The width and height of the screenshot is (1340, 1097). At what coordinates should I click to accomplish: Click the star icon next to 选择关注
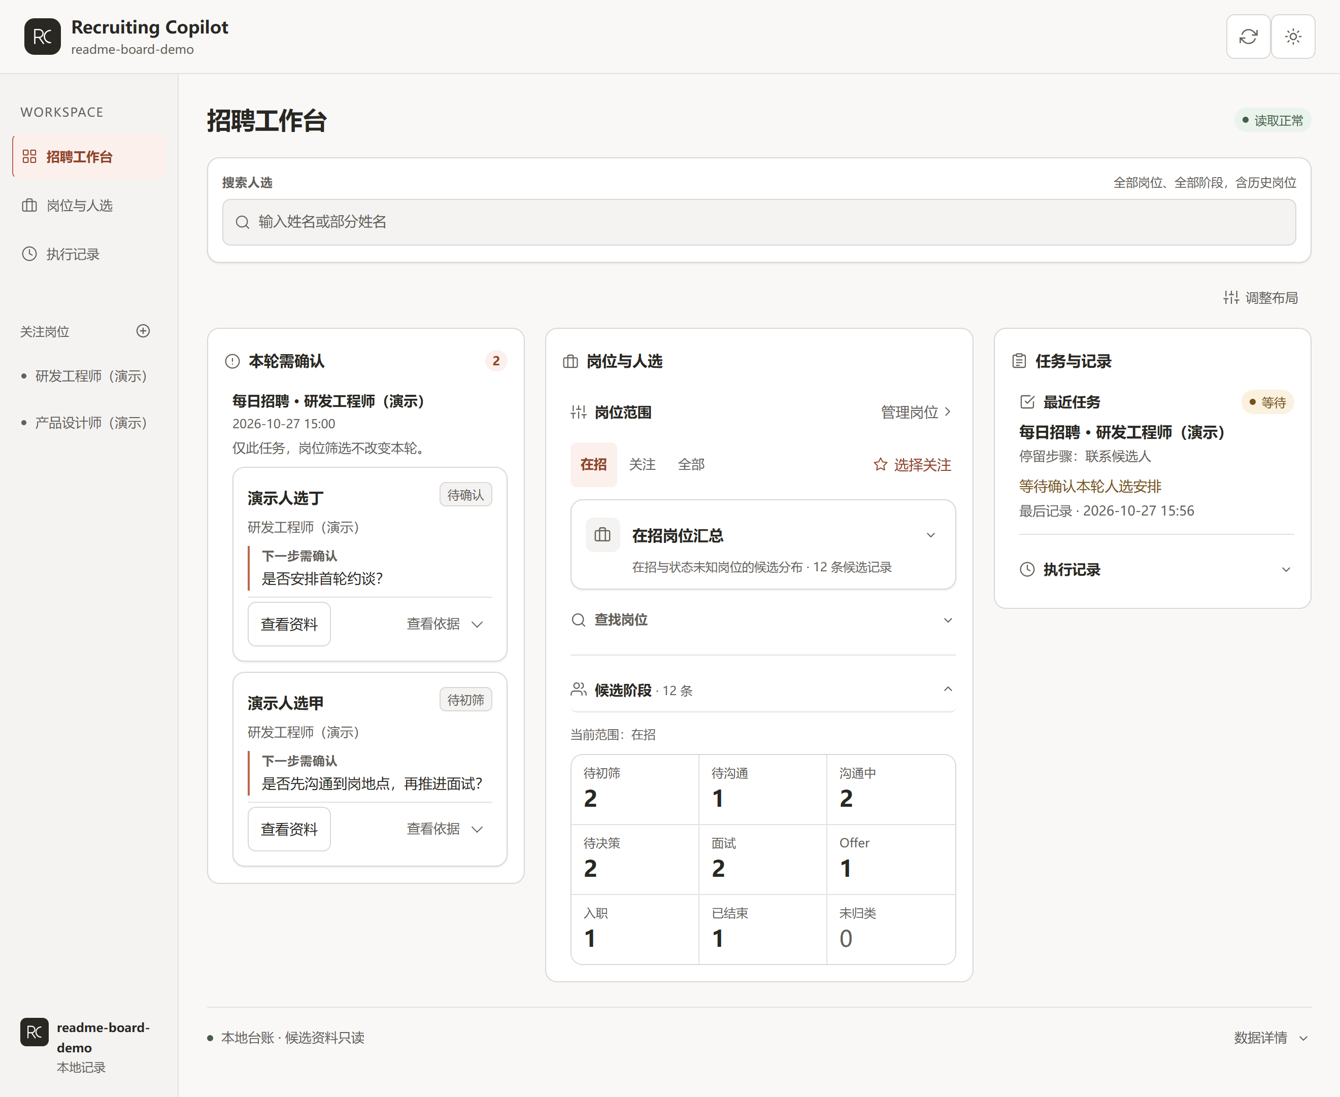(880, 465)
